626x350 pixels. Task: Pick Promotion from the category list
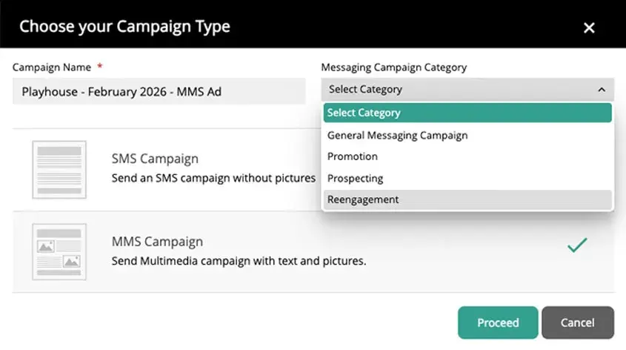353,156
